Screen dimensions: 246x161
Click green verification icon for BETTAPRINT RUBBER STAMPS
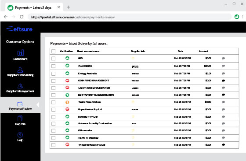pos(67,95)
